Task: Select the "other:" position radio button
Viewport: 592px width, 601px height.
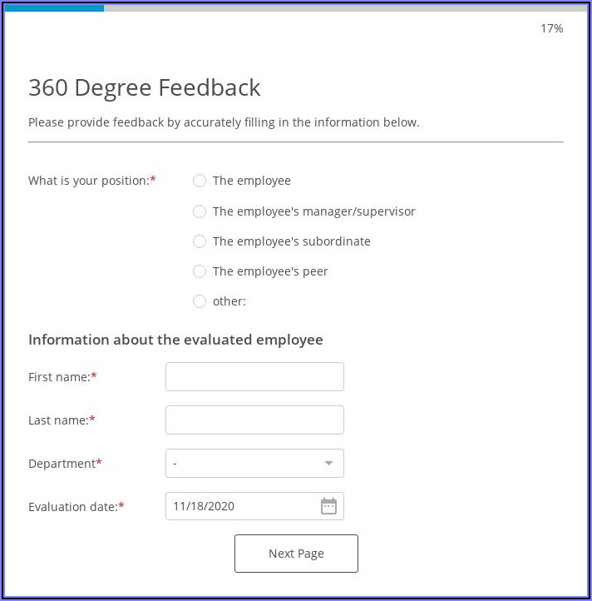Action: point(200,301)
